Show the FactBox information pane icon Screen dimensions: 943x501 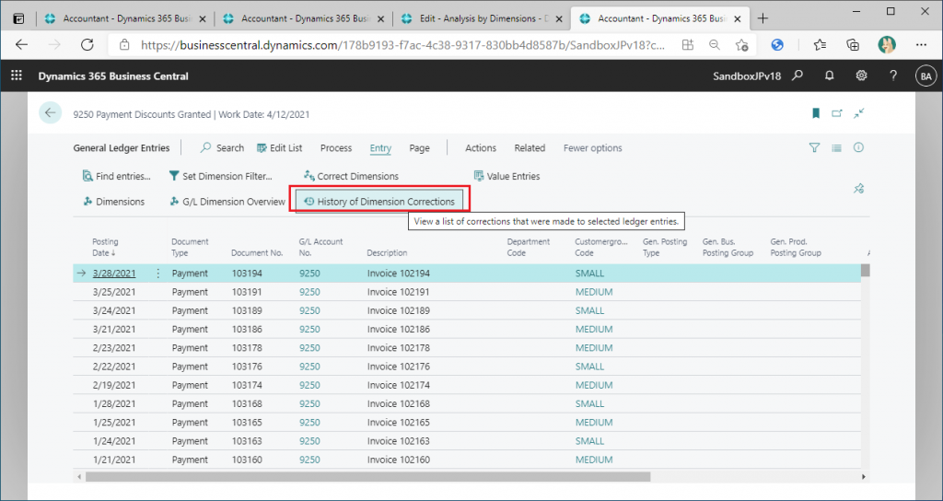point(858,147)
